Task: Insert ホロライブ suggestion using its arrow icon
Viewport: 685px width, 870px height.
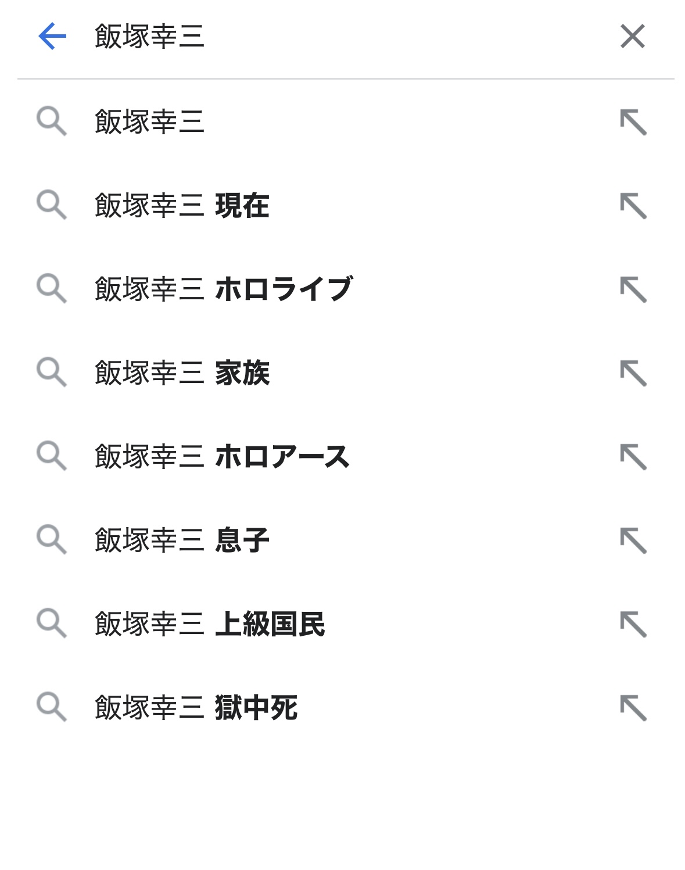Action: point(633,289)
